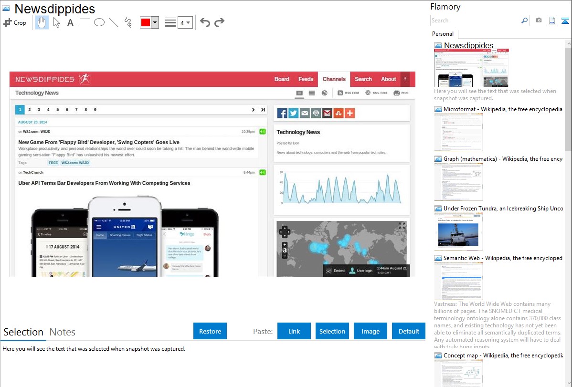Viewport: 572px width, 387px height.
Task: Select the freehand scribble tool
Action: tap(128, 22)
